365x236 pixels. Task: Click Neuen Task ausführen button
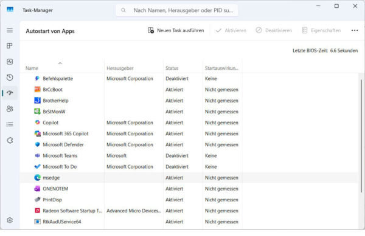(176, 30)
